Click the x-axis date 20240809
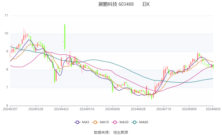222x135 pixels. pos(189,109)
